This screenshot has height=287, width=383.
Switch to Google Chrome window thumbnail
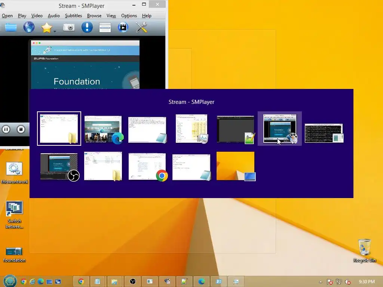[x=147, y=167]
